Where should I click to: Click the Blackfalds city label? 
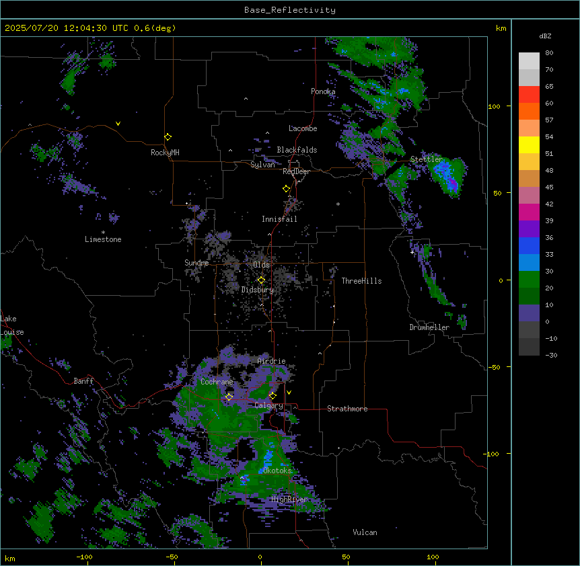coord(297,150)
